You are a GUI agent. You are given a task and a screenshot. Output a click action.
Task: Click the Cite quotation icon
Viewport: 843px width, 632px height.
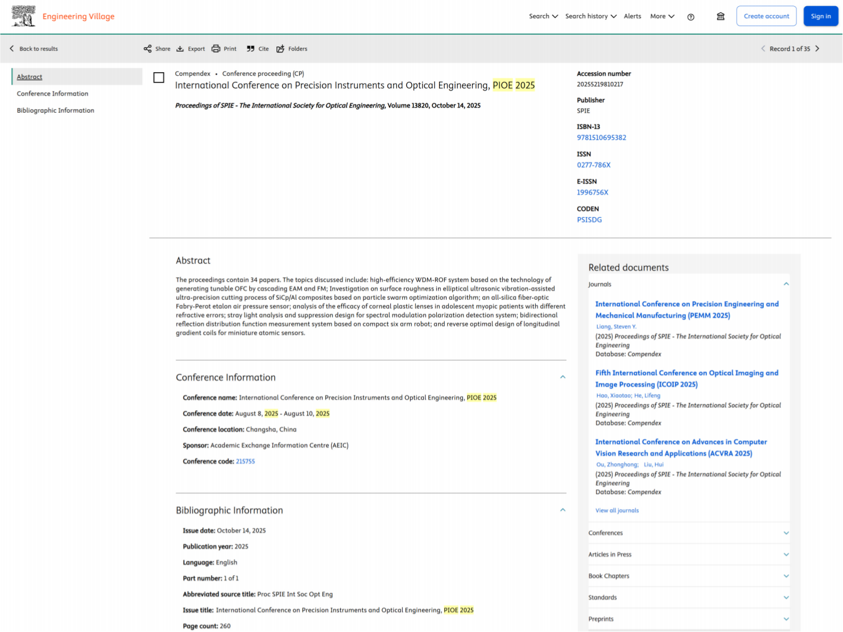point(250,49)
